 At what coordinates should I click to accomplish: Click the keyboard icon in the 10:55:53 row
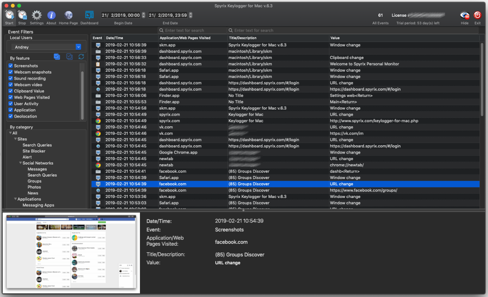(98, 102)
